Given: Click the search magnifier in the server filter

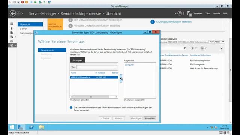Looking at the screenshot, I should [x=184, y=48].
